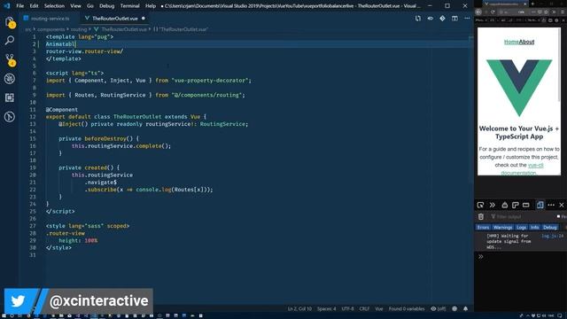Open devtools ellipsis options menu

coord(551,205)
